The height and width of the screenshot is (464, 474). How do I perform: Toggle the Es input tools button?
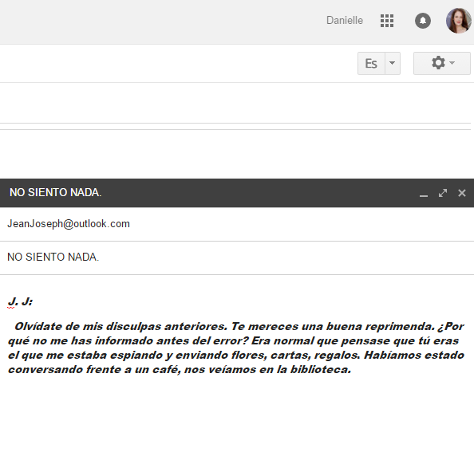pos(371,63)
